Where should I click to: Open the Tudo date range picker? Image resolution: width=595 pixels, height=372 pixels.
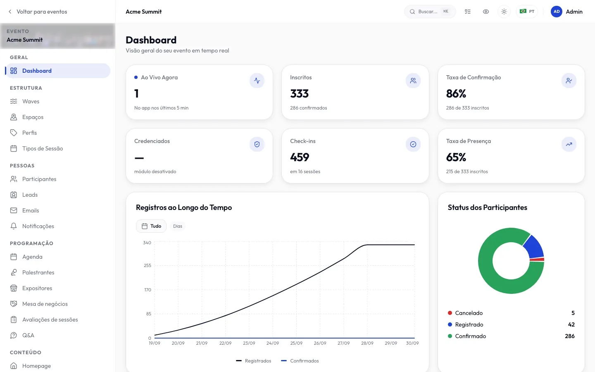[x=151, y=226]
